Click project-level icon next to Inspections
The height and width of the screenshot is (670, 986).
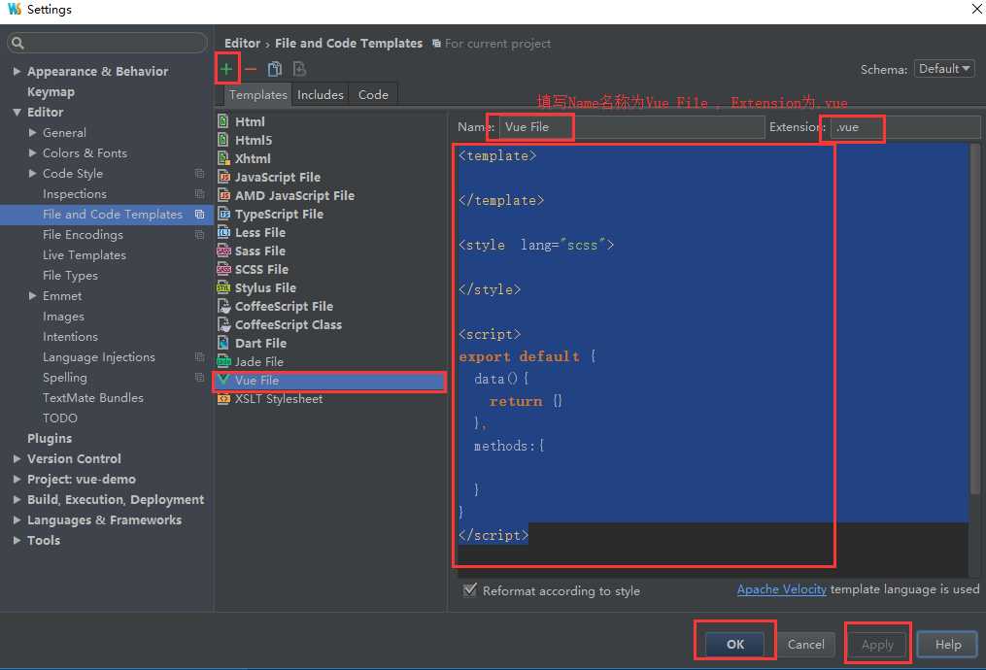pyautogui.click(x=199, y=193)
